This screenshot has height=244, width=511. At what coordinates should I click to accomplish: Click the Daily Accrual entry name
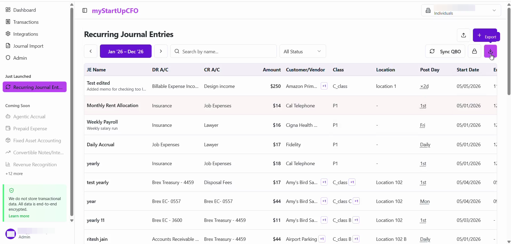(x=101, y=145)
